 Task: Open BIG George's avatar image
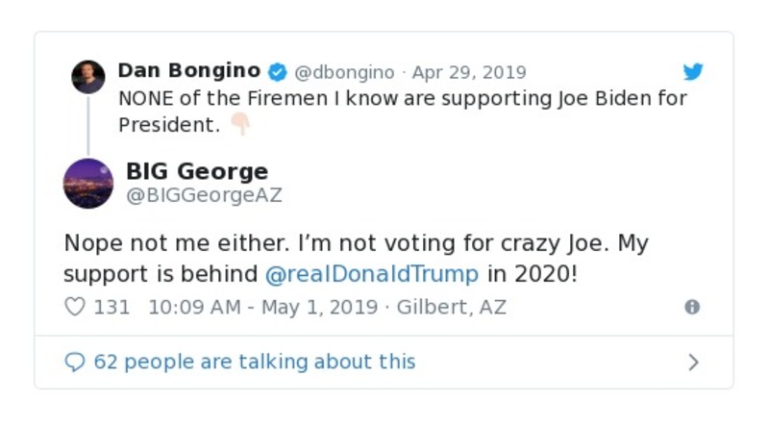tap(88, 184)
